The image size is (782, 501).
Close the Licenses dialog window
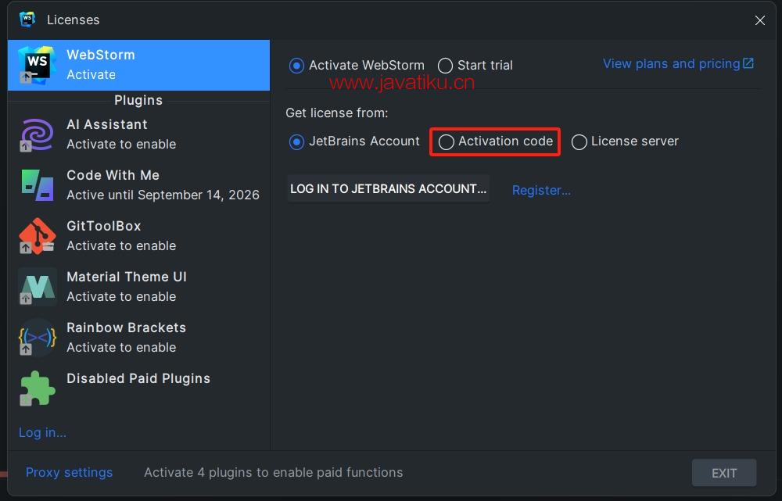pyautogui.click(x=759, y=20)
